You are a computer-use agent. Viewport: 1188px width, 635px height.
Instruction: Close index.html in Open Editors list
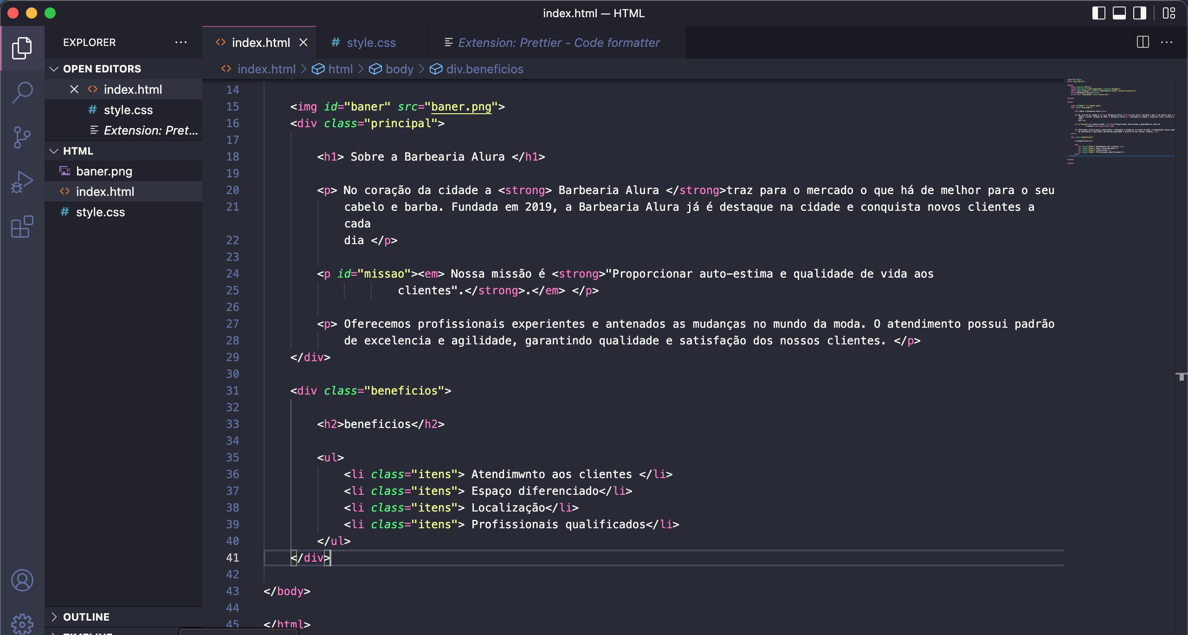coord(74,89)
